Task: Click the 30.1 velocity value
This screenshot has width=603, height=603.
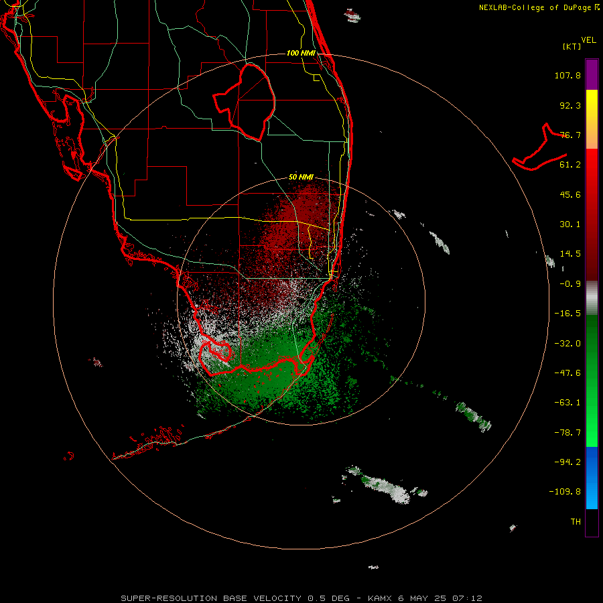Action: pyautogui.click(x=570, y=224)
